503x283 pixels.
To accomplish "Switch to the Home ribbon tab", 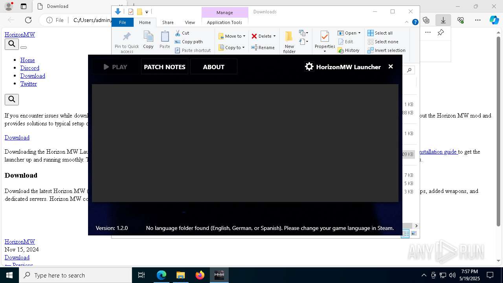I will pos(145,22).
